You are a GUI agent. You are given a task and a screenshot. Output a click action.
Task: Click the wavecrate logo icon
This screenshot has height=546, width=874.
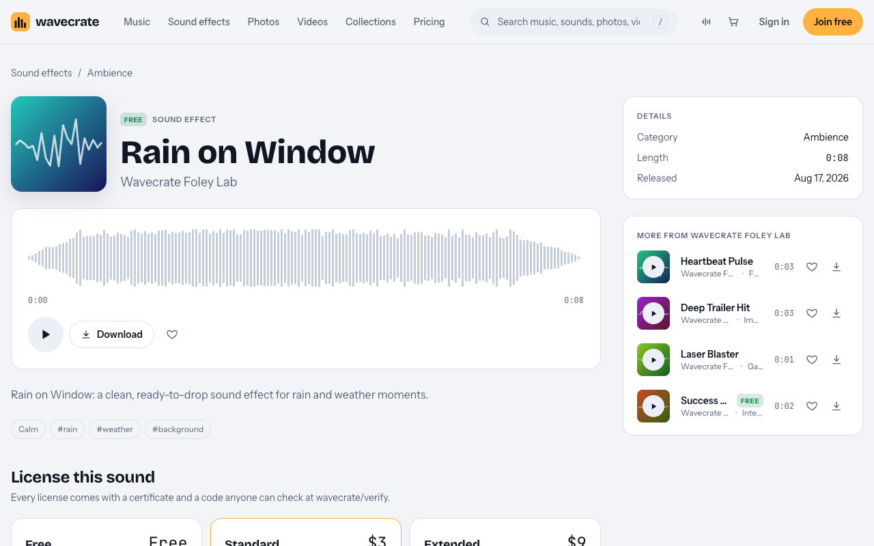point(20,22)
